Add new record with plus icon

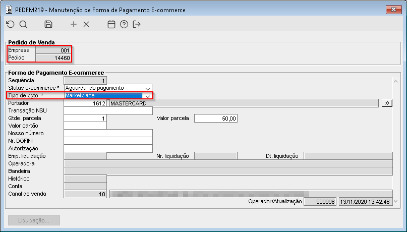74,24
